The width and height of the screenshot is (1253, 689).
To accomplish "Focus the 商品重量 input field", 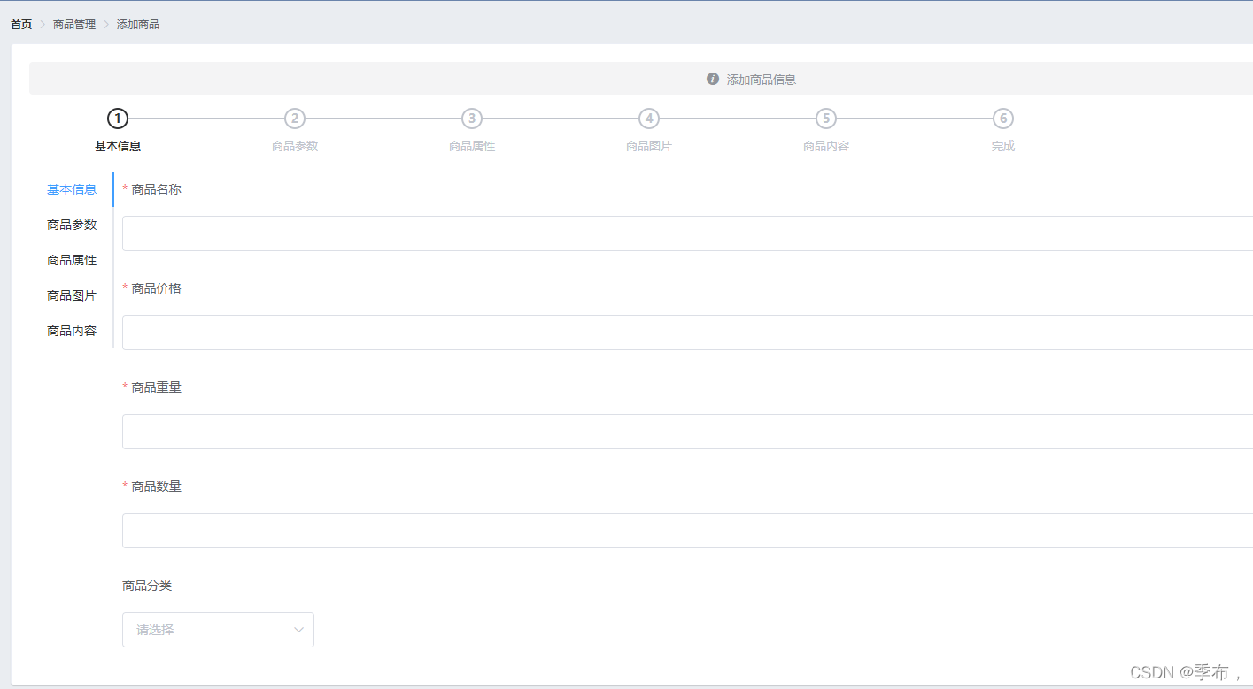I will click(687, 432).
